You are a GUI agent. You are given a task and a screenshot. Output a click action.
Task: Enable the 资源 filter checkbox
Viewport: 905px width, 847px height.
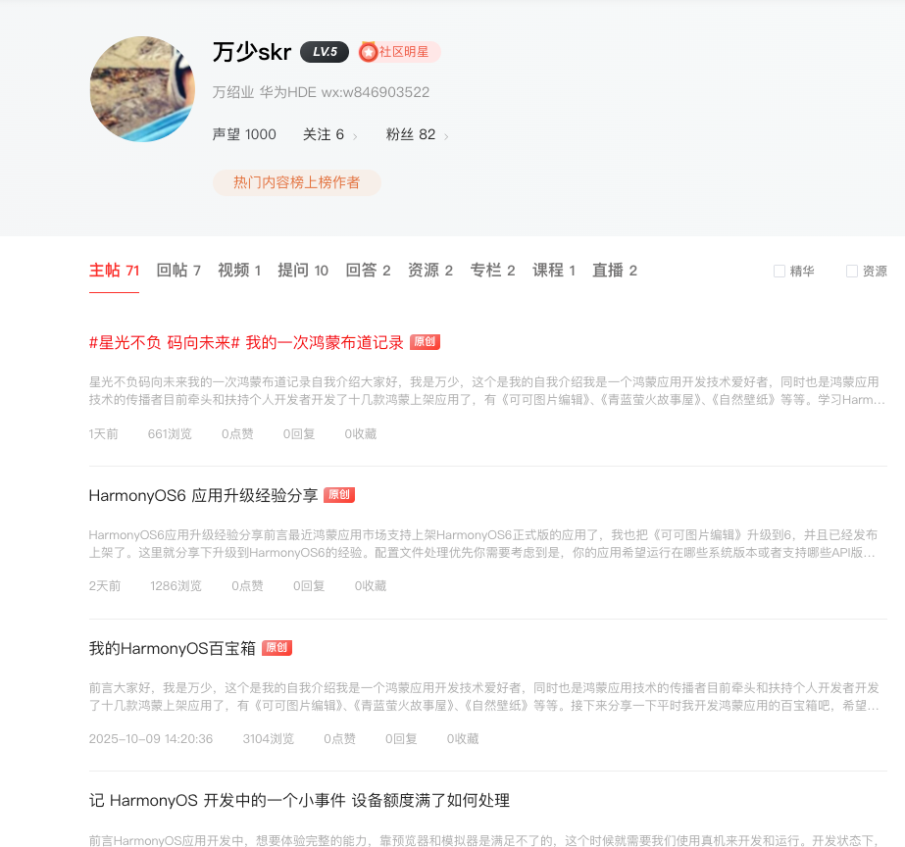pyautogui.click(x=851, y=272)
